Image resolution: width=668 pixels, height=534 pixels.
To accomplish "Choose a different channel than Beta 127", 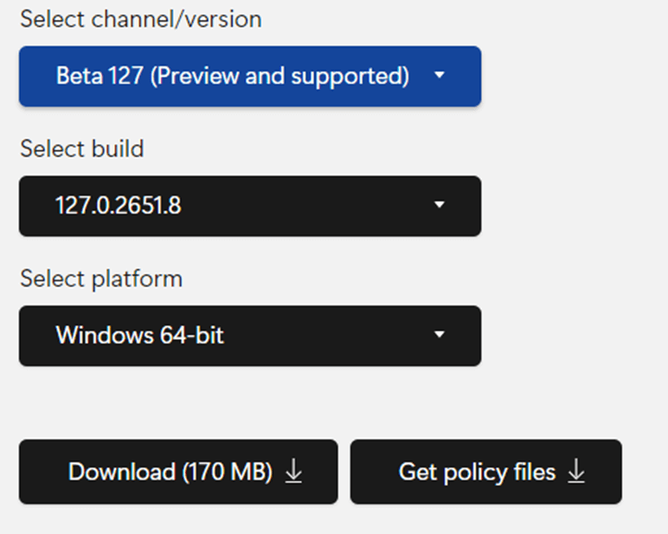I will tap(250, 76).
